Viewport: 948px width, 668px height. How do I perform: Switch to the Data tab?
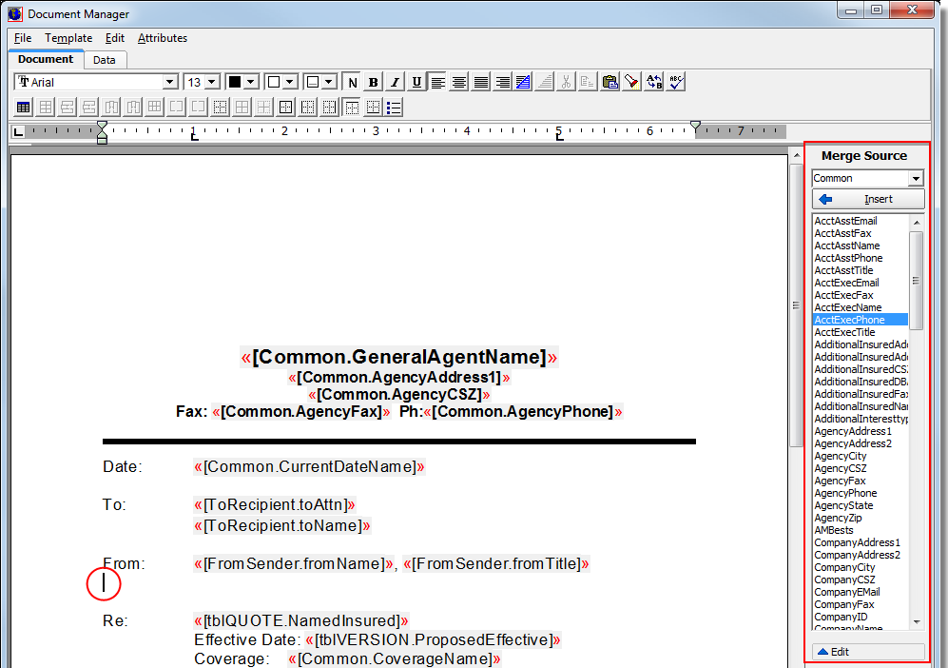[105, 60]
